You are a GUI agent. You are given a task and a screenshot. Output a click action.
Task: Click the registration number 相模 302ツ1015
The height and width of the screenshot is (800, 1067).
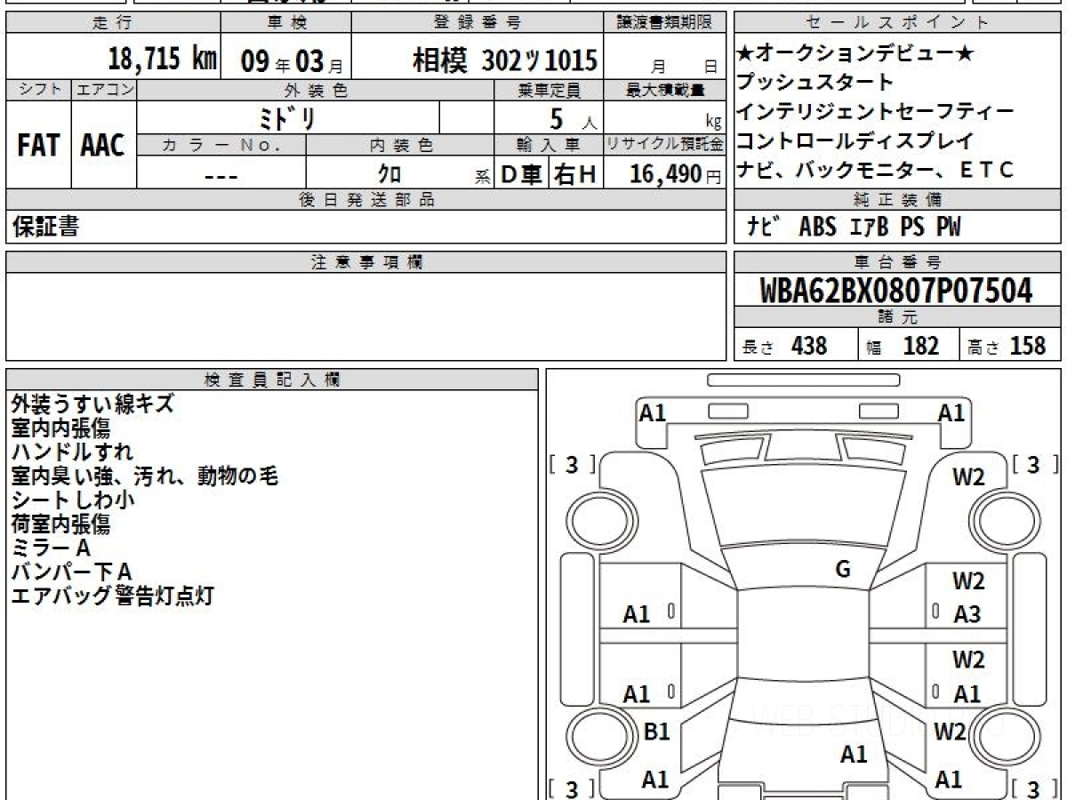(504, 60)
